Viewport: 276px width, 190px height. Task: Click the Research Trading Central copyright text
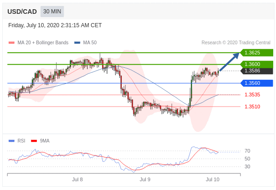pos(236,43)
